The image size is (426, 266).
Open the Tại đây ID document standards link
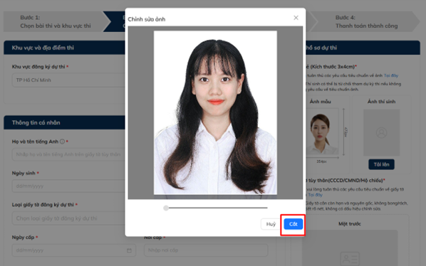[316, 195]
